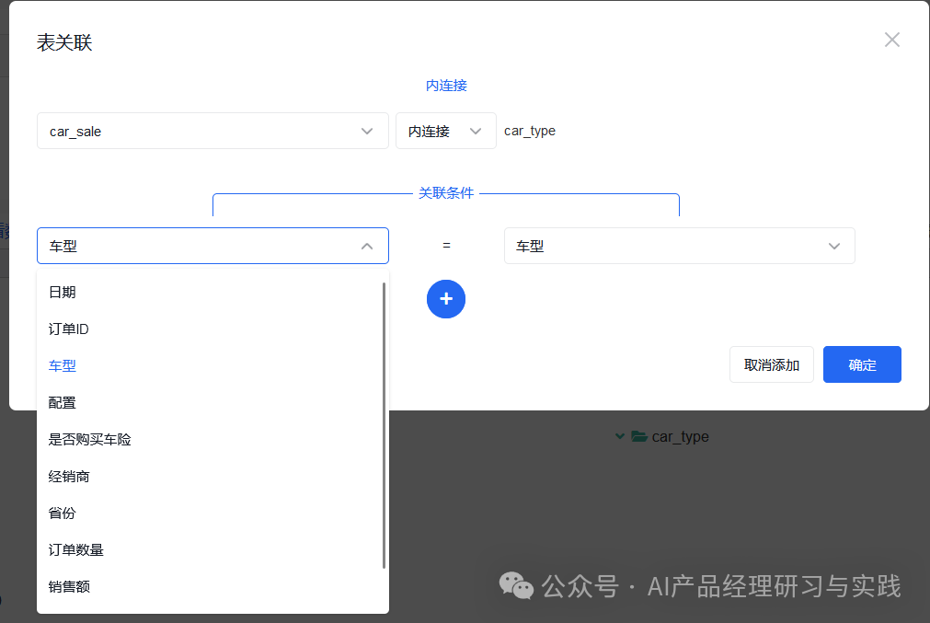Collapse the car_type tree chevron
Screen dimensions: 930x623
tap(620, 437)
